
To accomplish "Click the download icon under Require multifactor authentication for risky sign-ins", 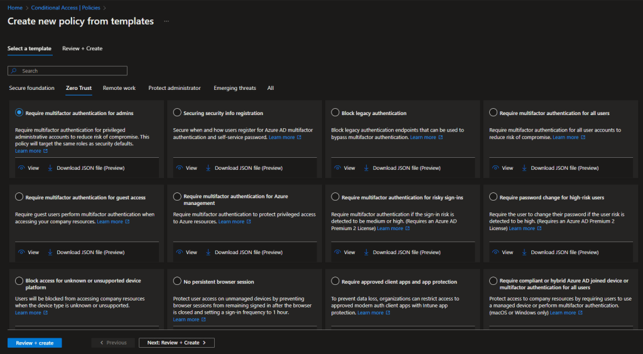I will pos(366,252).
